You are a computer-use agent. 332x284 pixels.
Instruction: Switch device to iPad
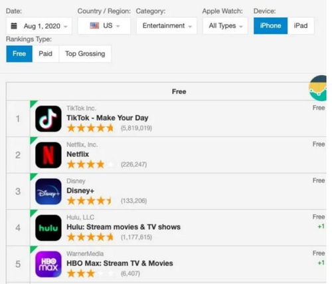(x=301, y=26)
